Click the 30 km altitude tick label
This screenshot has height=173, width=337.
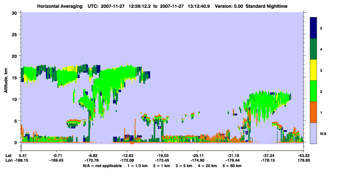tap(15, 13)
